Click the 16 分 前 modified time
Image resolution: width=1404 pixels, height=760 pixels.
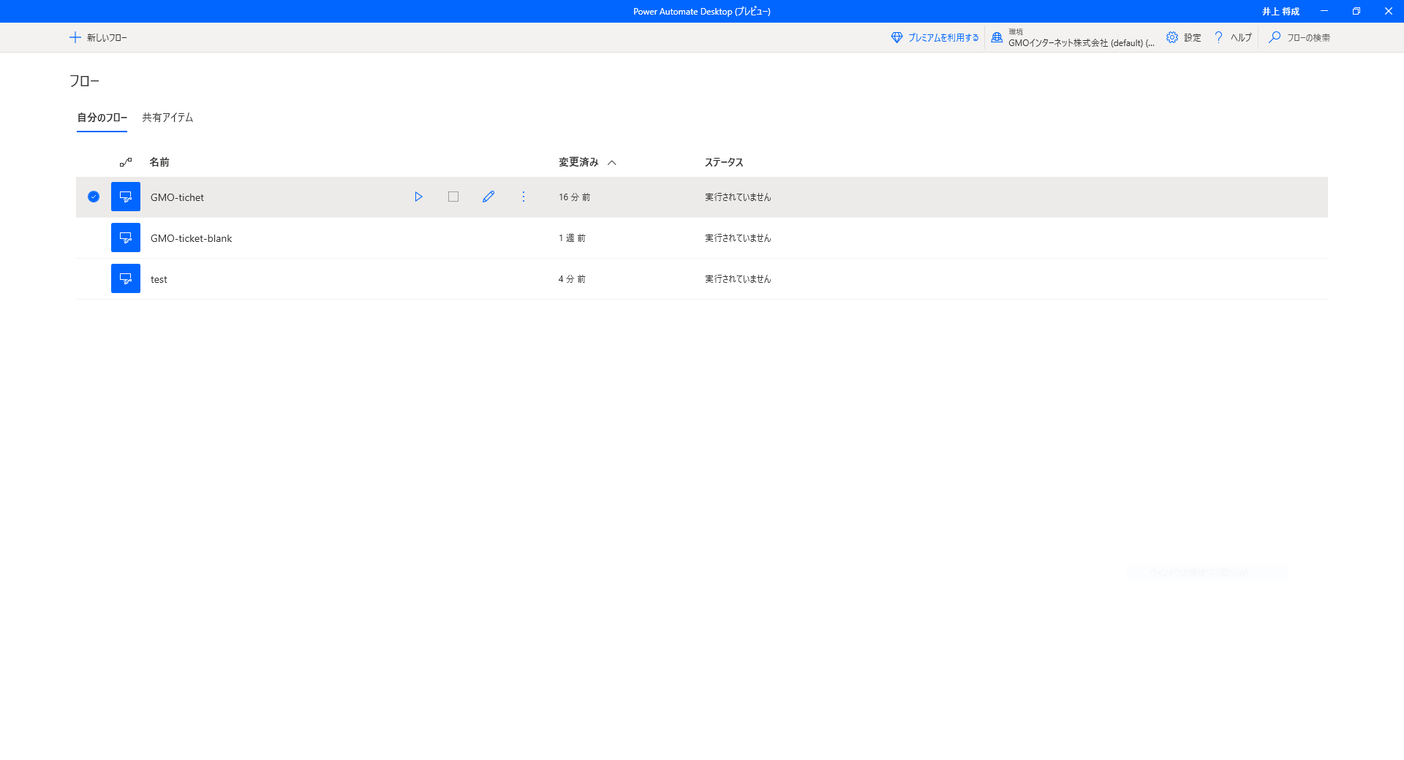tap(574, 197)
